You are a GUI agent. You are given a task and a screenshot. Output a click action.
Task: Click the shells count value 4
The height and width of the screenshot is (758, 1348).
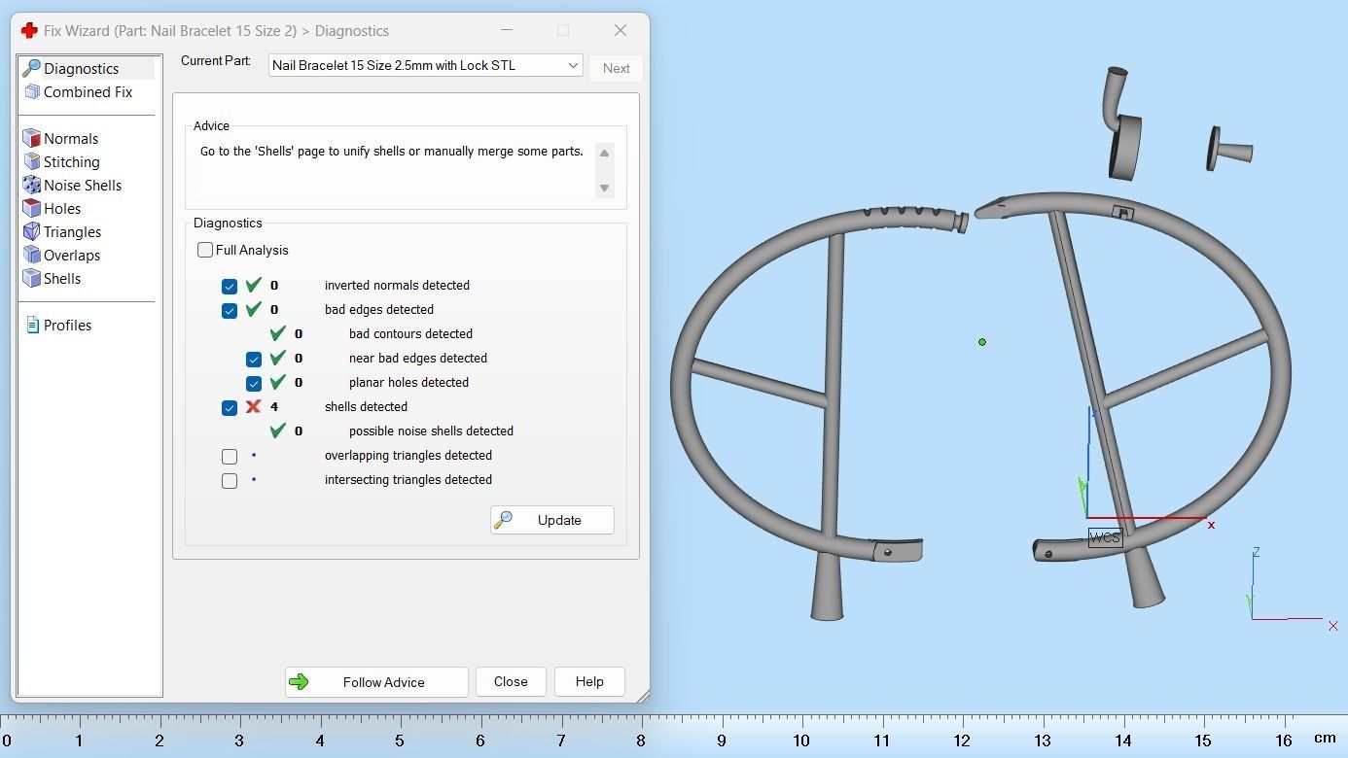pos(274,407)
